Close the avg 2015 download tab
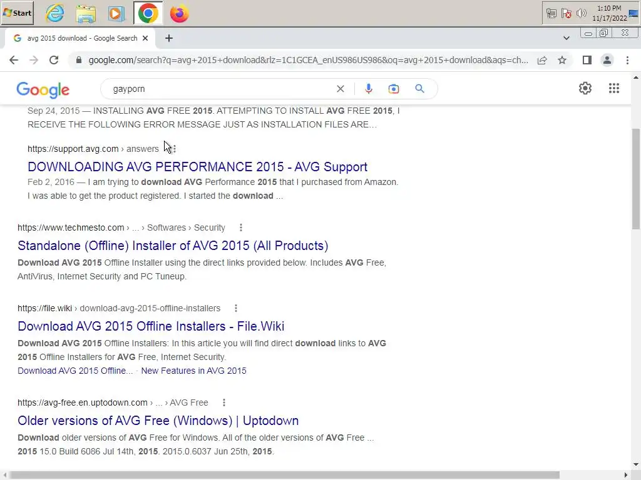 coord(145,38)
